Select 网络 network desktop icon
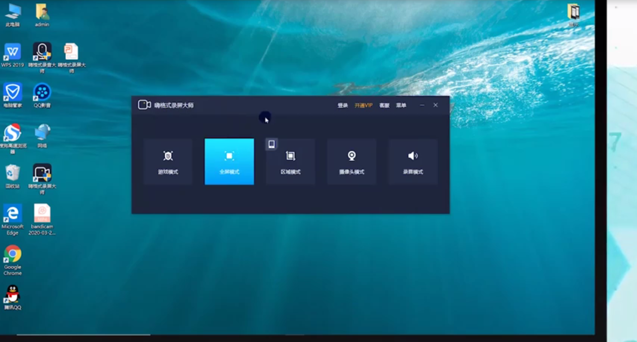This screenshot has height=342, width=637. tap(42, 136)
